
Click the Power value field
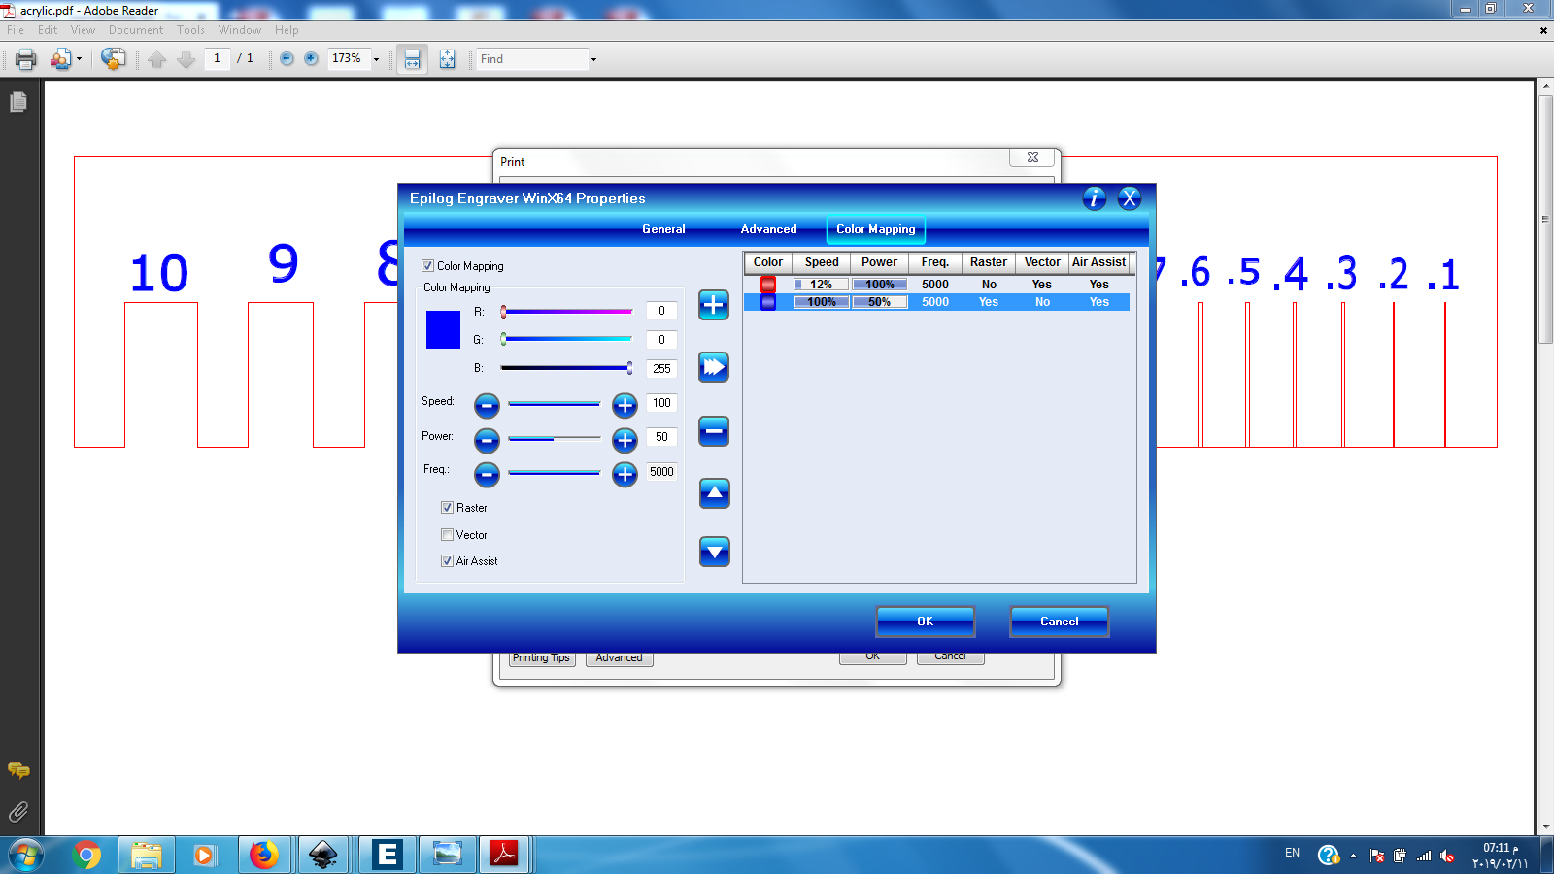pyautogui.click(x=661, y=437)
